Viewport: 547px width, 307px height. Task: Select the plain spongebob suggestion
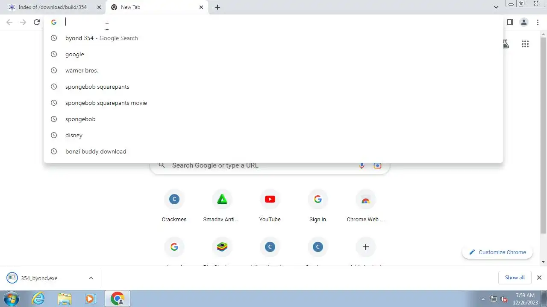pos(273,119)
